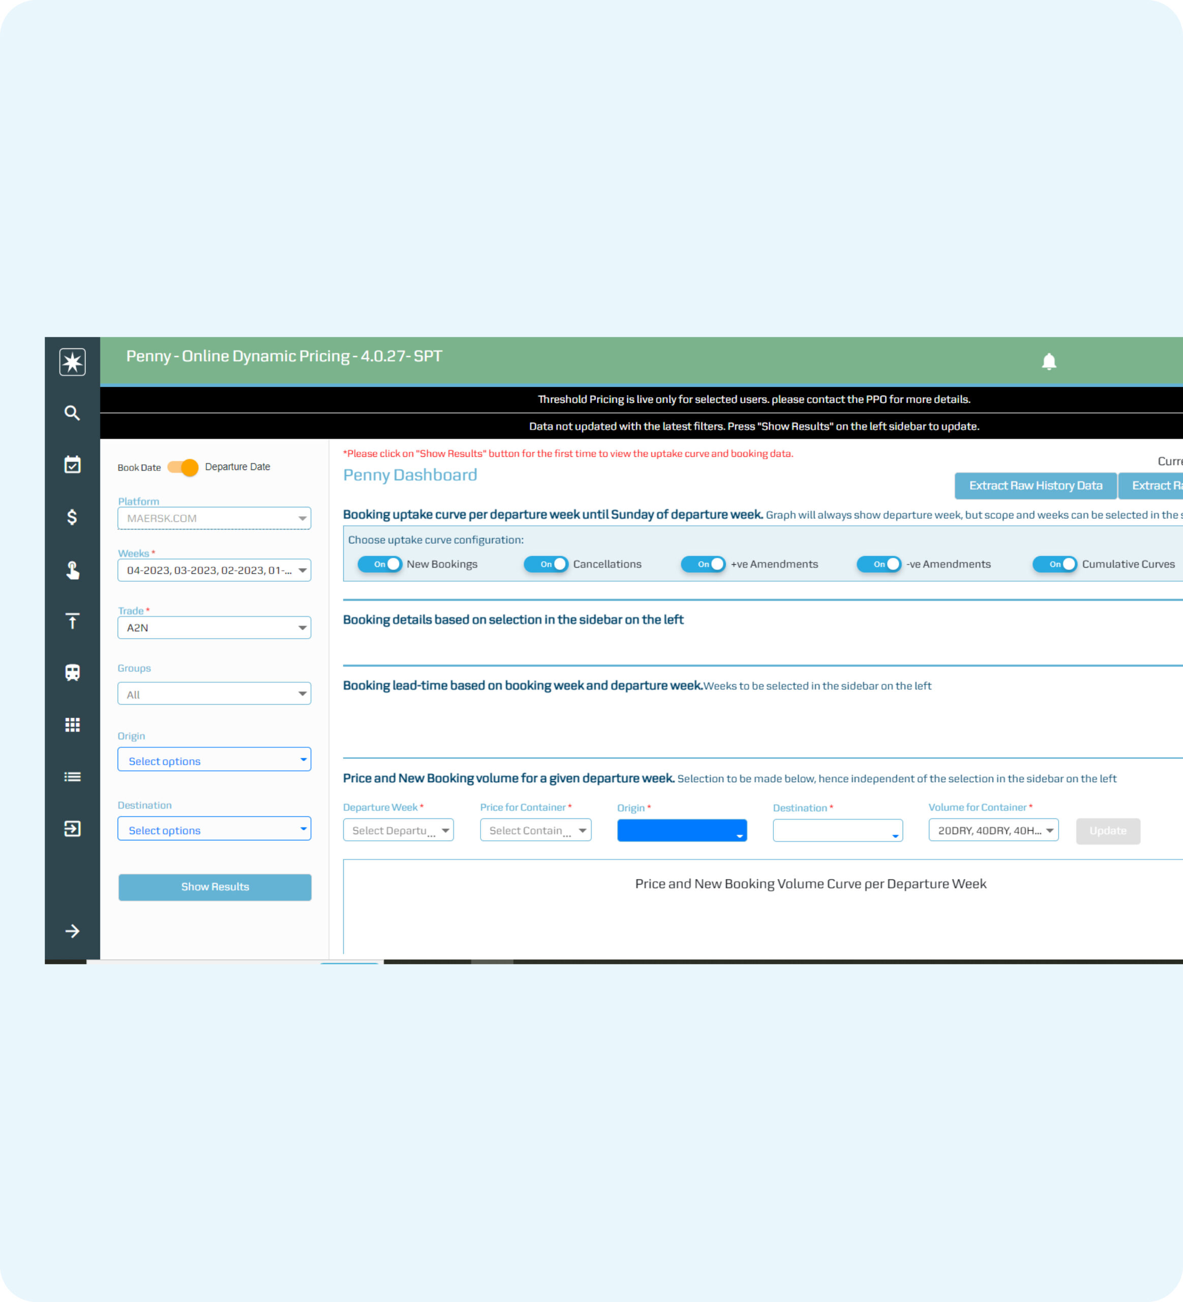Open the calendar check sidebar icon
This screenshot has width=1183, height=1302.
click(x=72, y=465)
